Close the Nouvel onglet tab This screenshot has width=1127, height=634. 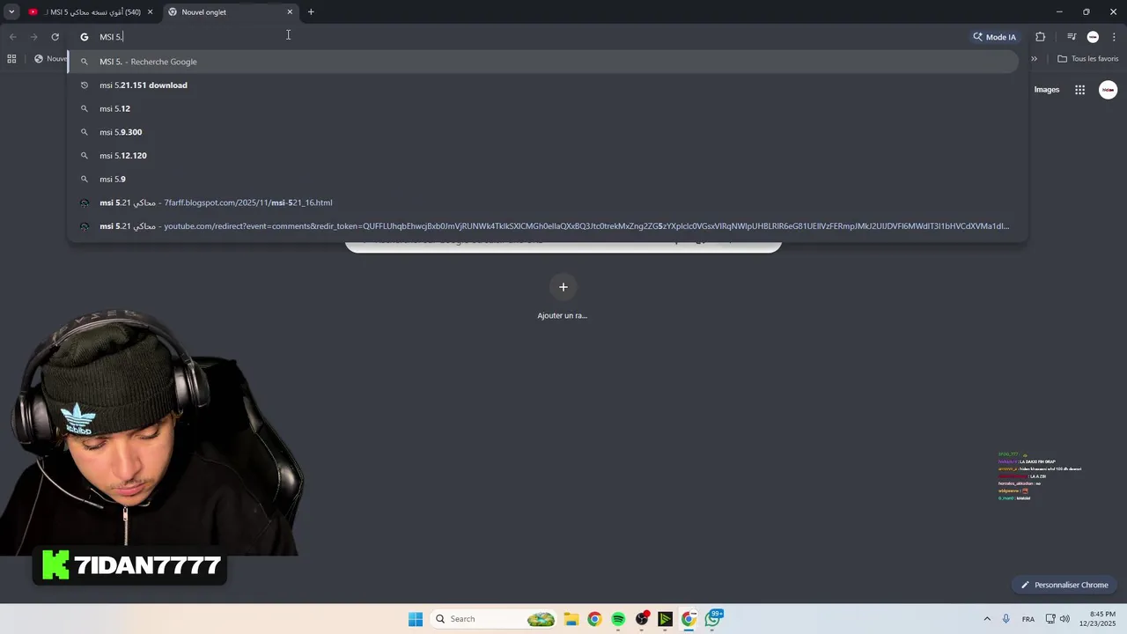(x=290, y=11)
